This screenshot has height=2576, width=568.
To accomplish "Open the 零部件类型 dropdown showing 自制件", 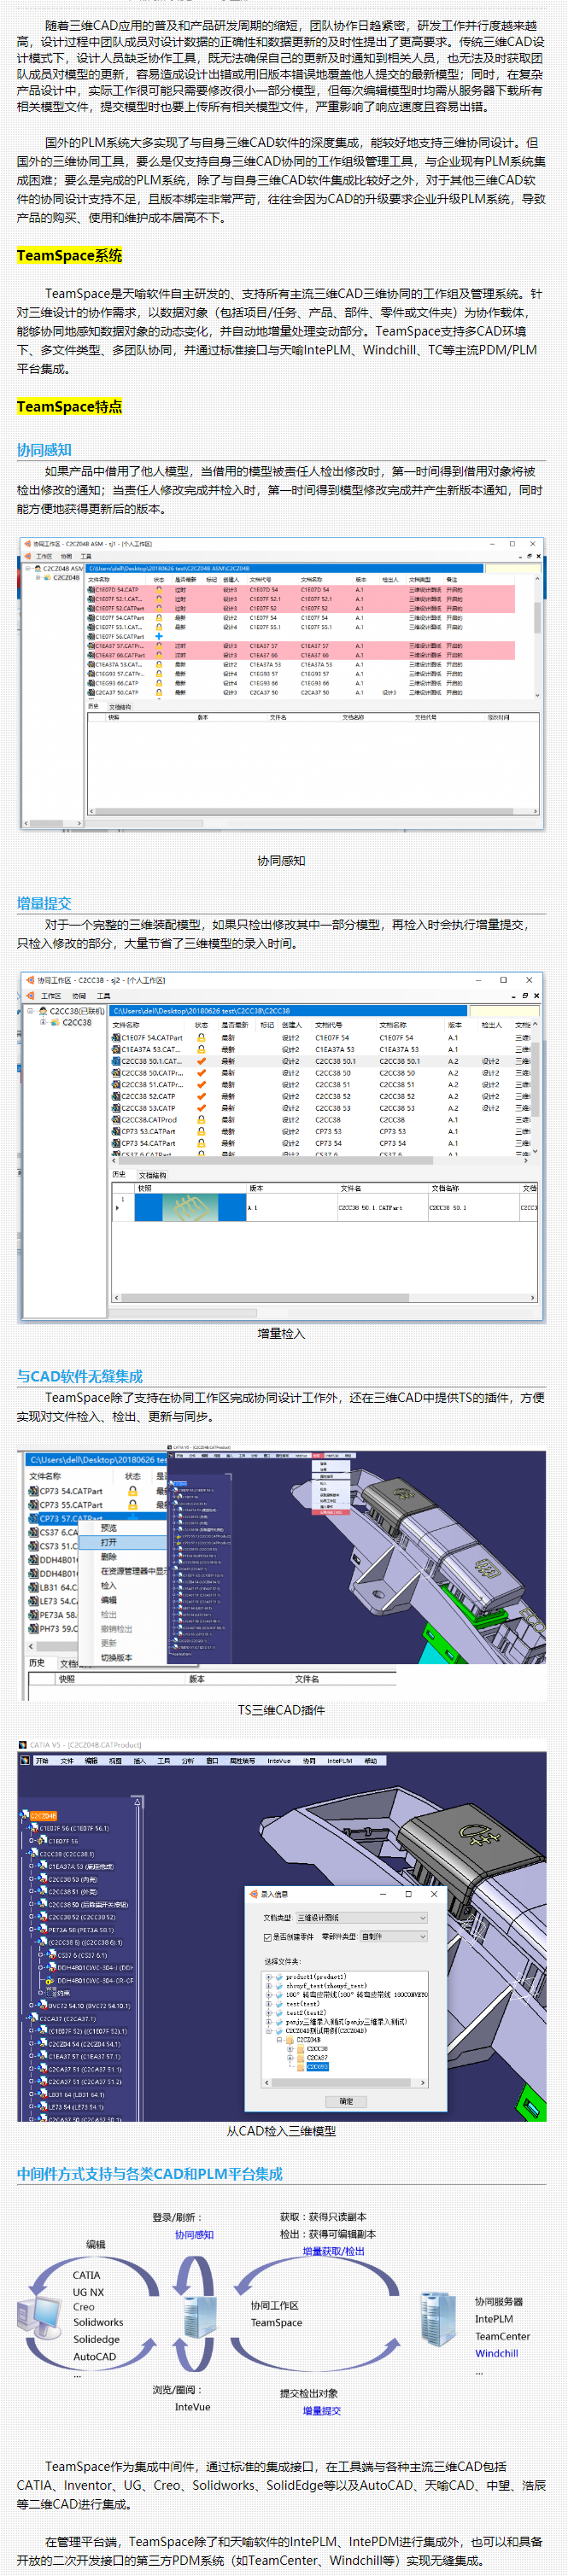I will [x=394, y=1937].
